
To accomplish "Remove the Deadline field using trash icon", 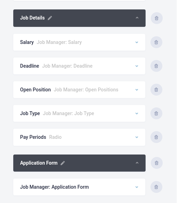I will click(156, 66).
